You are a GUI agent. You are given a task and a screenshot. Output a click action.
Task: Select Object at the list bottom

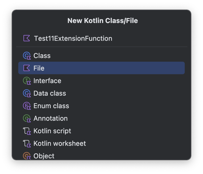(x=44, y=156)
